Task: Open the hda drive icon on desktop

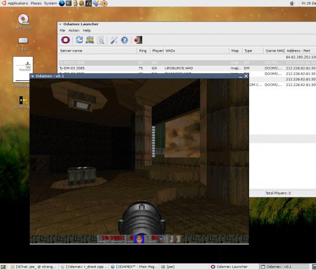Action: point(23,40)
